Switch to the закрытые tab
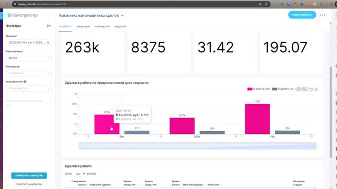 coord(83,26)
